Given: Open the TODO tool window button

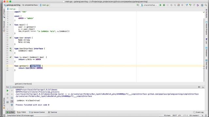Looking at the screenshot, I should [21, 112].
